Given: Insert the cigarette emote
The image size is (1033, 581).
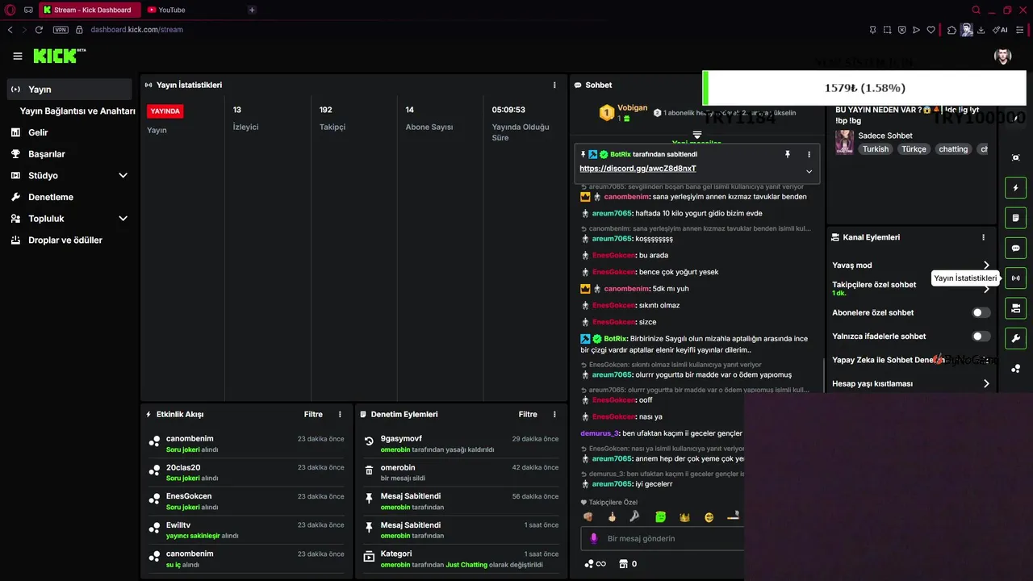Looking at the screenshot, I should [x=733, y=517].
